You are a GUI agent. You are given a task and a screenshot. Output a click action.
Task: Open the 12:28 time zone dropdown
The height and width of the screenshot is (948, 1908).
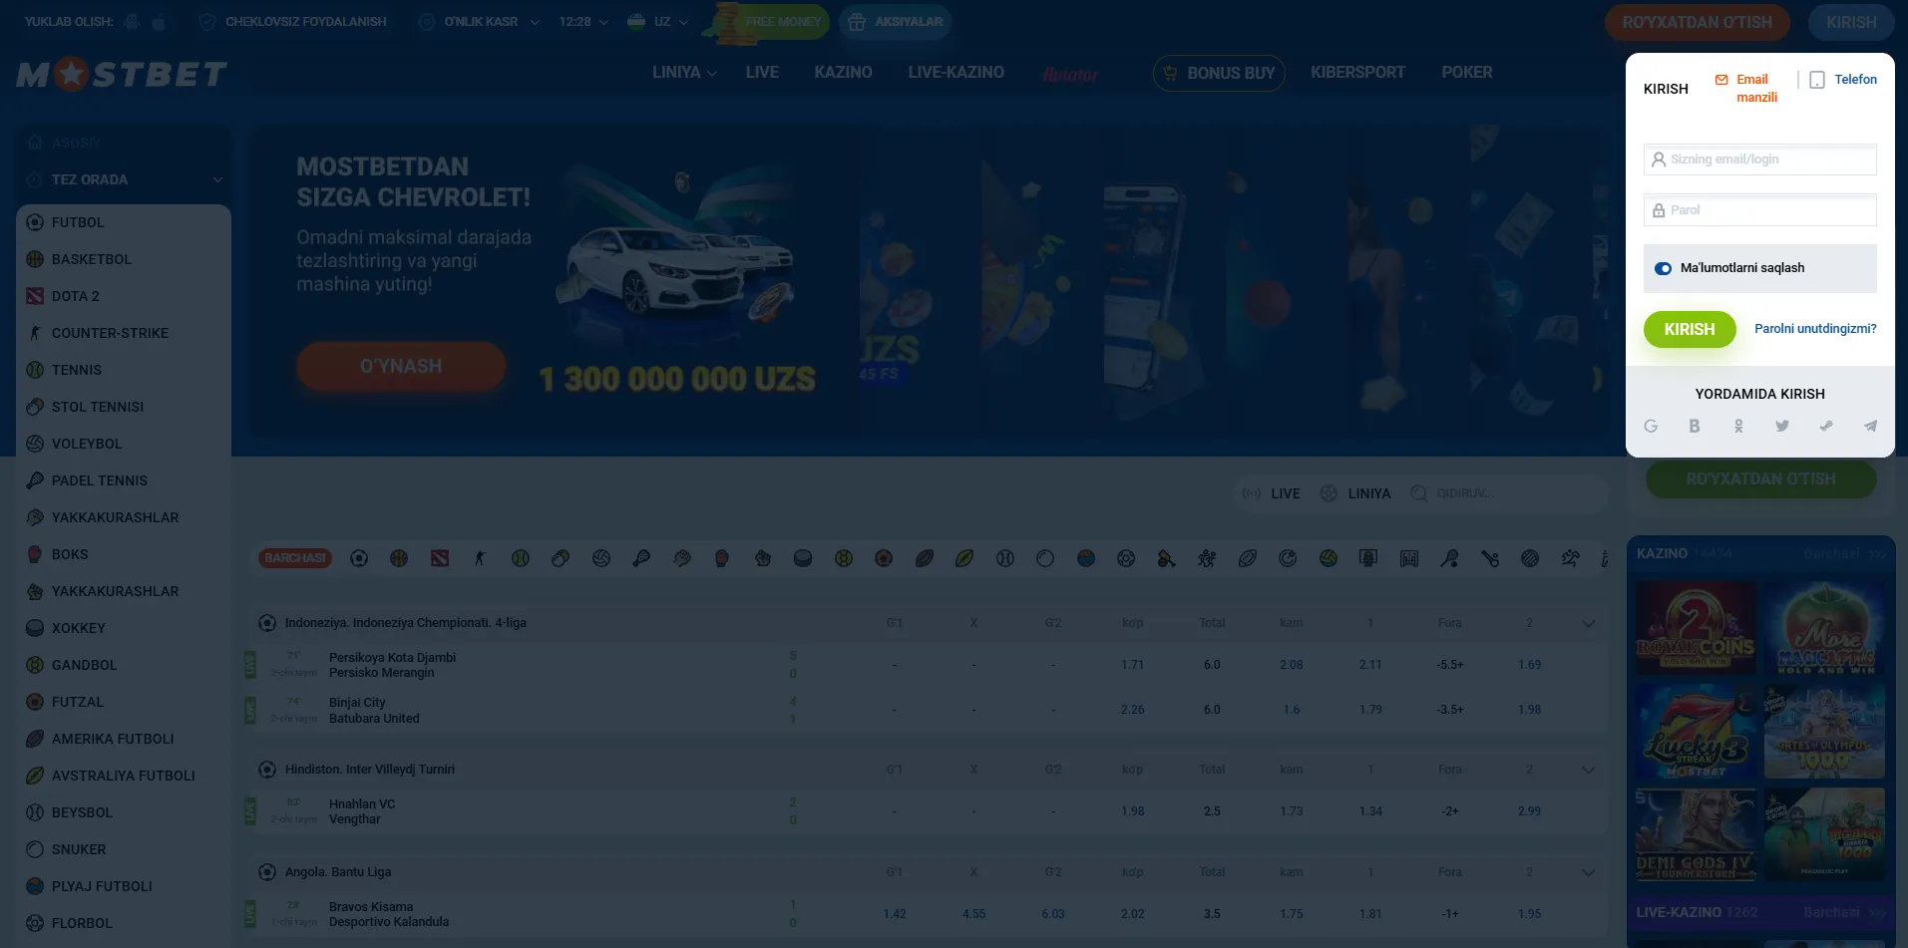583,22
